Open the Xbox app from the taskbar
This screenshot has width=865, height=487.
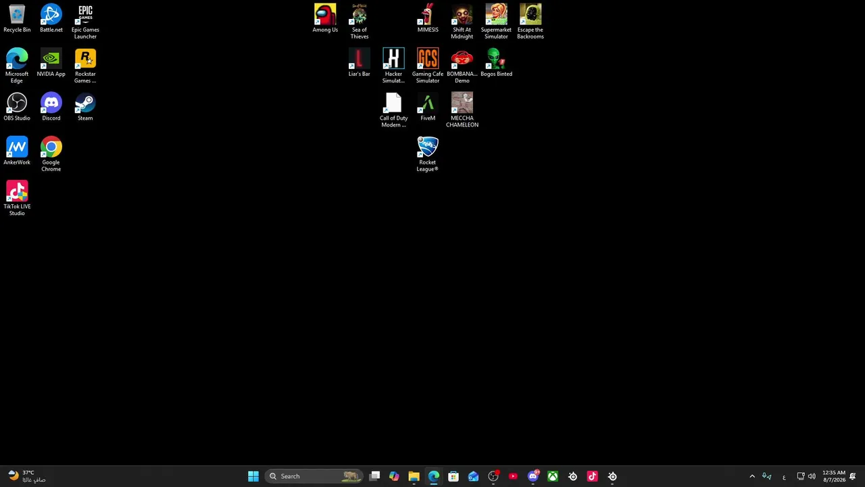[553, 476]
